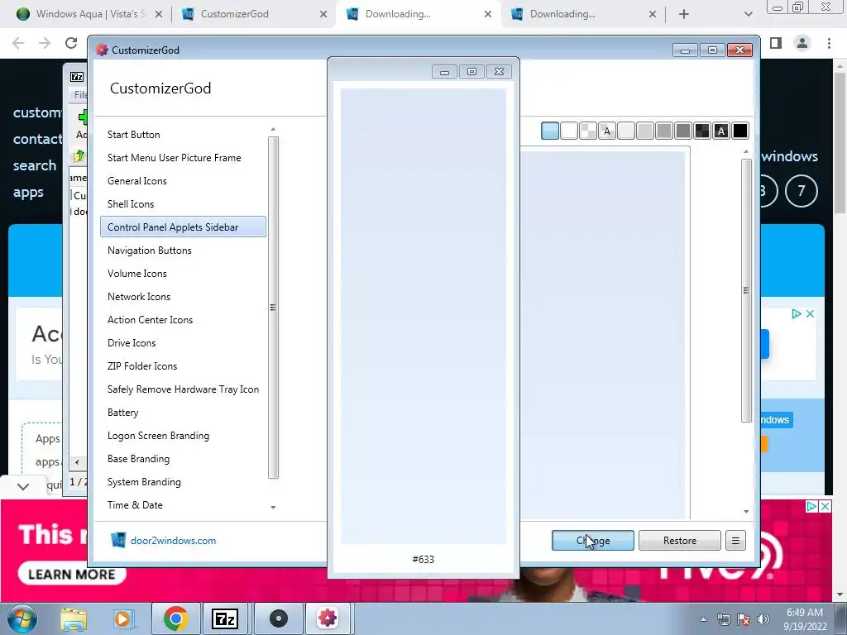Go back in browser history
The width and height of the screenshot is (847, 635).
point(18,43)
